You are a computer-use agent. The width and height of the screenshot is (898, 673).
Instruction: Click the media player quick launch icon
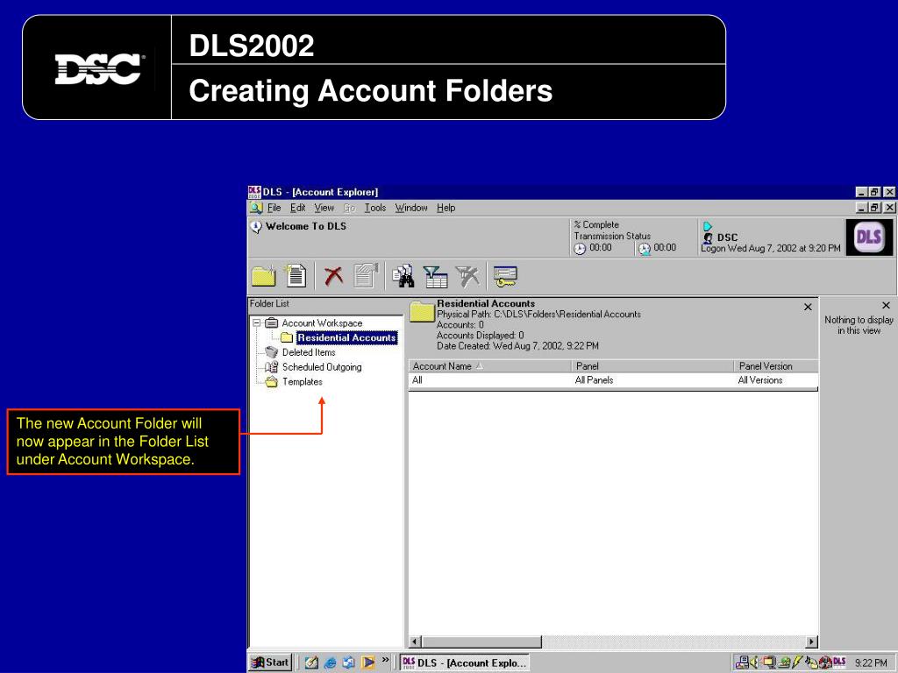pos(367,662)
